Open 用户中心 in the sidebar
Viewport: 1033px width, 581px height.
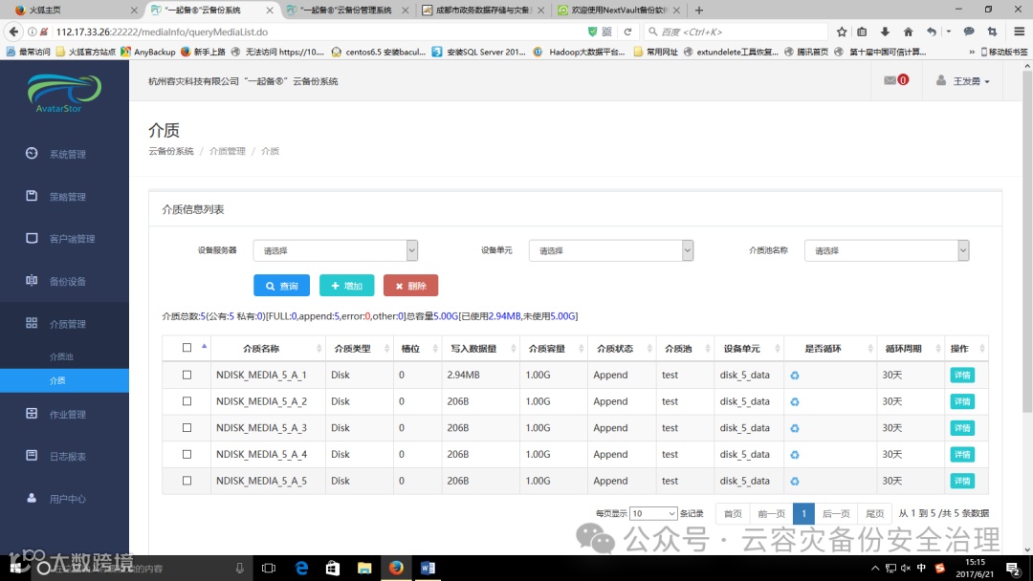click(65, 499)
